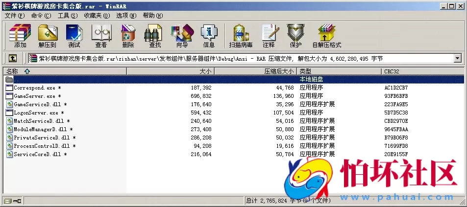
Task: Go up one folder level button
Action: coord(12,58)
